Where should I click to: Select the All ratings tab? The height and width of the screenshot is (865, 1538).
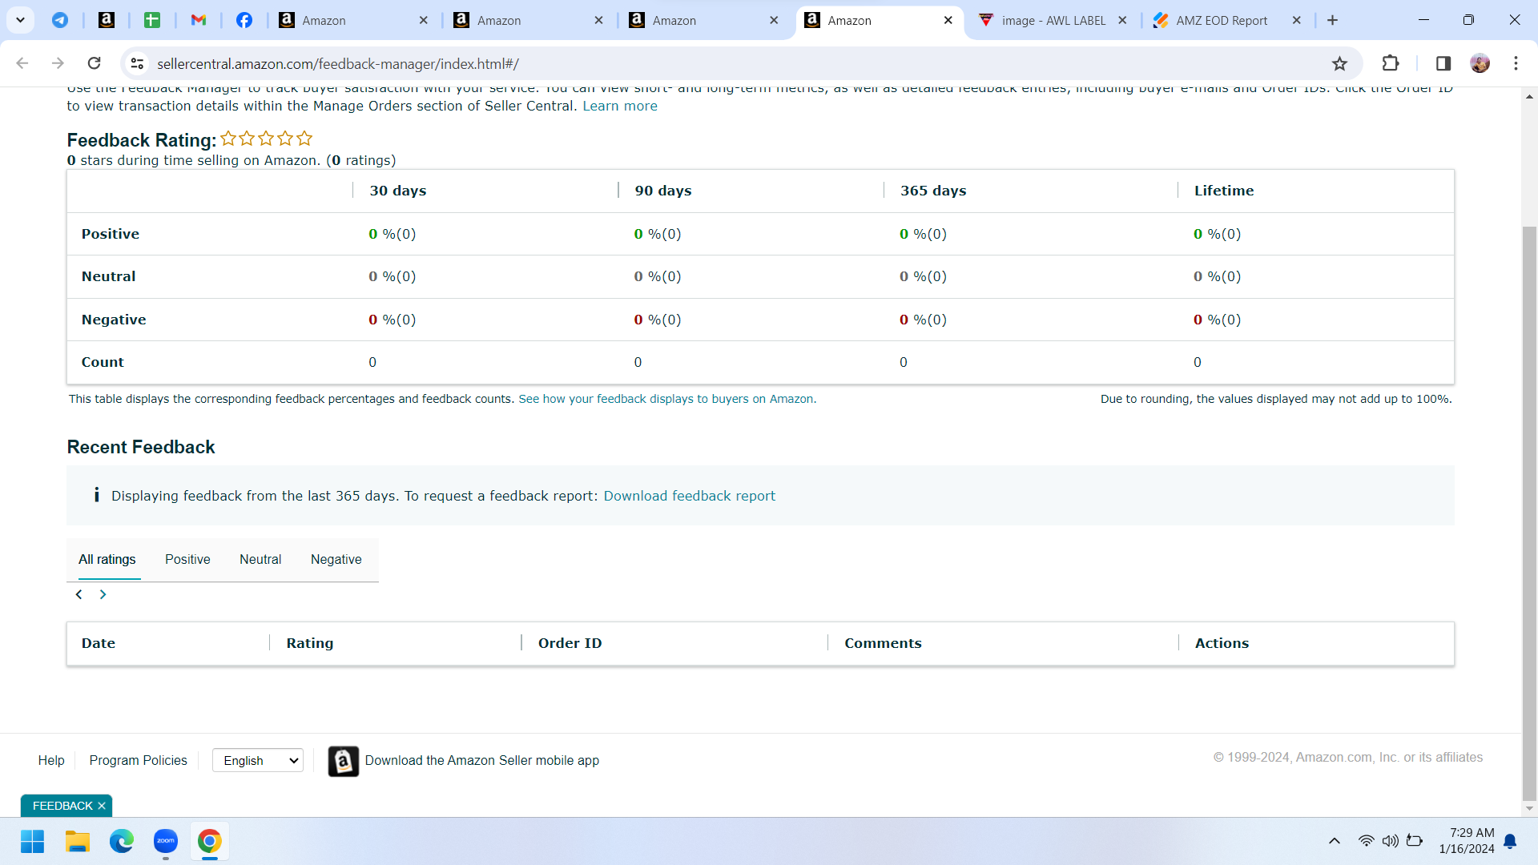click(107, 559)
